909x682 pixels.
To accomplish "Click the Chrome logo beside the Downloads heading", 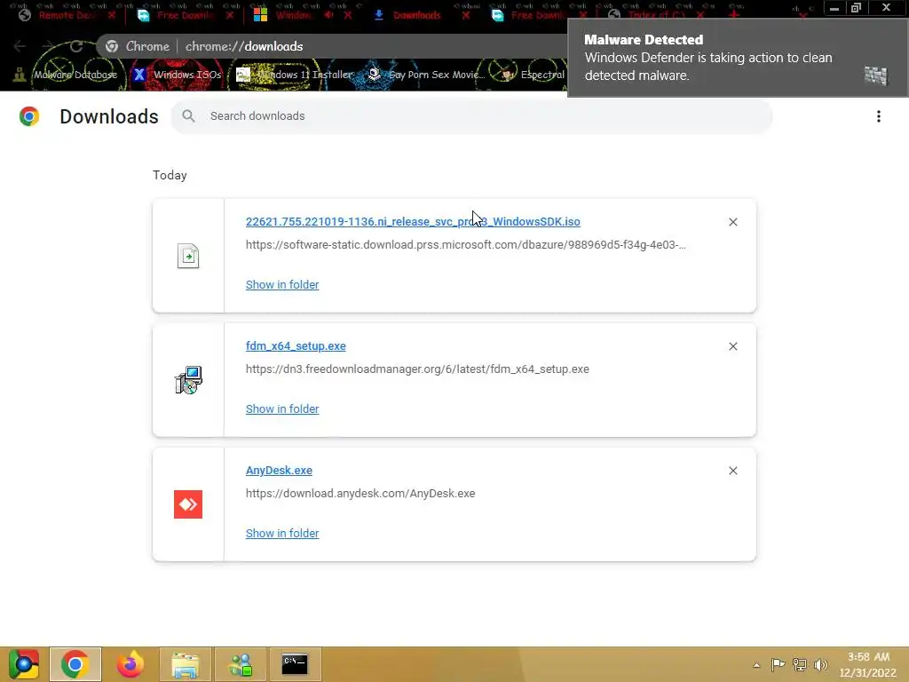I will [29, 116].
